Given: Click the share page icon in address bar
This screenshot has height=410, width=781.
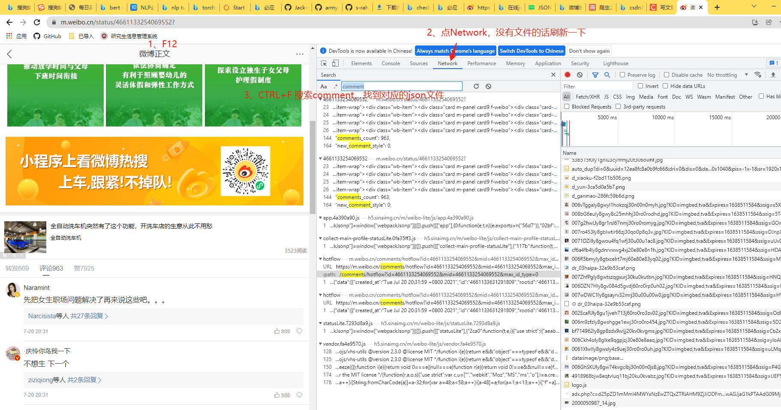Looking at the screenshot, I should (x=769, y=22).
